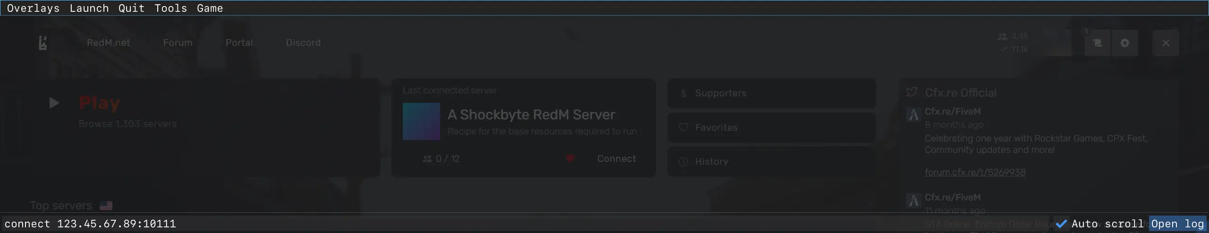Open the Favorites list
The image size is (1209, 233).
point(771,127)
